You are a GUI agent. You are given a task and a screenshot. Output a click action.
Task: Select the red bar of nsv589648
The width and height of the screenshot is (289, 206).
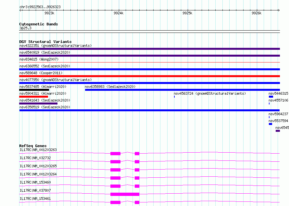(x=149, y=76)
